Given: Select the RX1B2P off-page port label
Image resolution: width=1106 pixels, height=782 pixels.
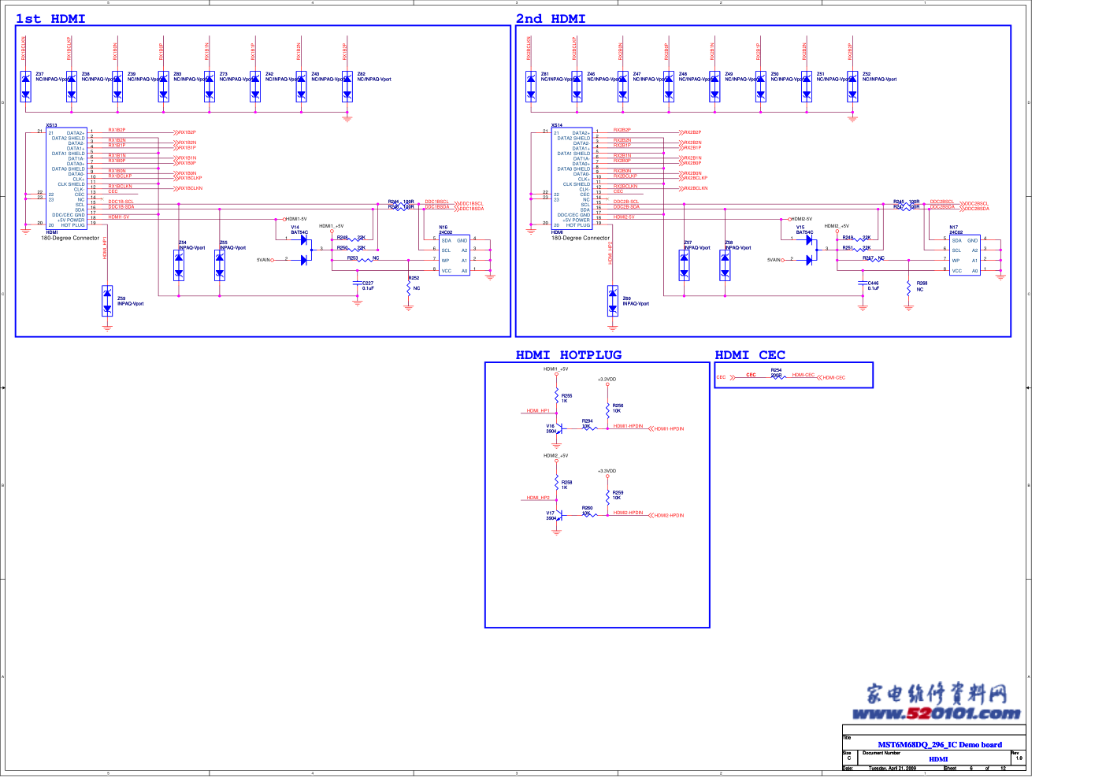Looking at the screenshot, I should pyautogui.click(x=185, y=132).
